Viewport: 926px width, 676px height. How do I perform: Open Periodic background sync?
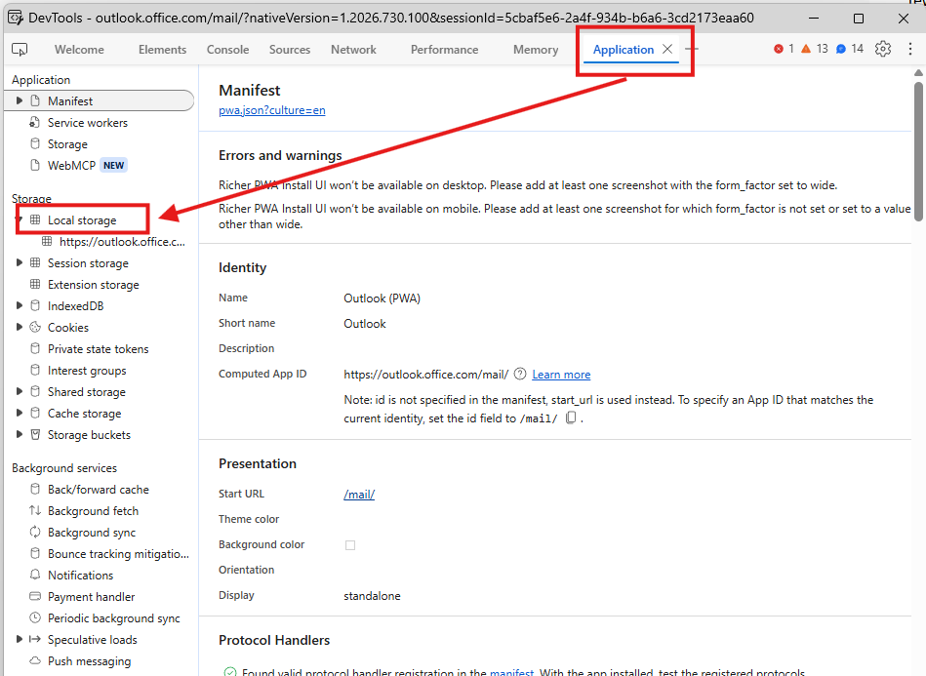[113, 618]
